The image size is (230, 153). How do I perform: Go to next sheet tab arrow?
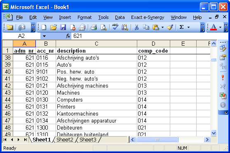(19, 140)
